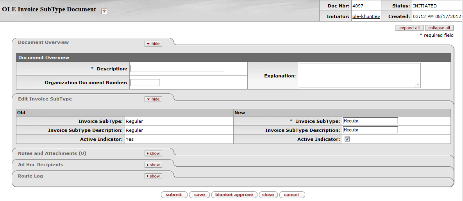The width and height of the screenshot is (463, 201).
Task: Select the Old Invoice SubType value Regular
Action: pyautogui.click(x=134, y=121)
